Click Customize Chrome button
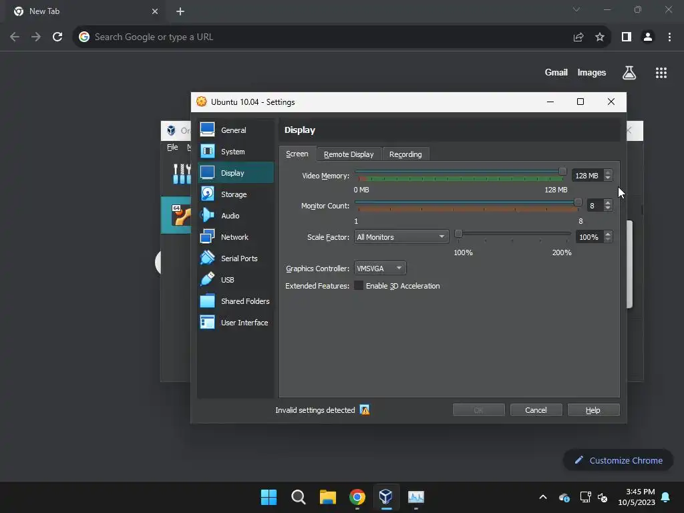This screenshot has height=513, width=684. click(618, 460)
